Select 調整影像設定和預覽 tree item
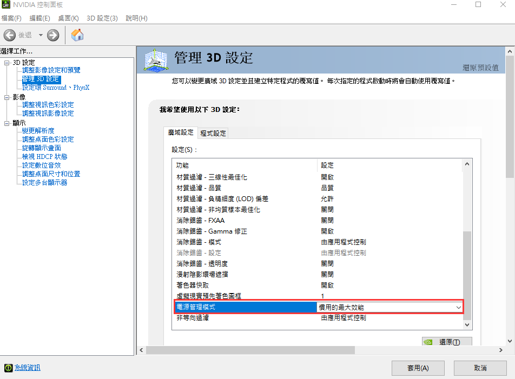The height and width of the screenshot is (379, 515). (x=51, y=70)
